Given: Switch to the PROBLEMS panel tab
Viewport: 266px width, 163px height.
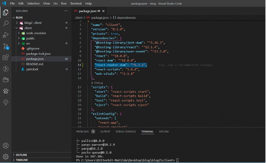Looking at the screenshot, I should pyautogui.click(x=83, y=132).
